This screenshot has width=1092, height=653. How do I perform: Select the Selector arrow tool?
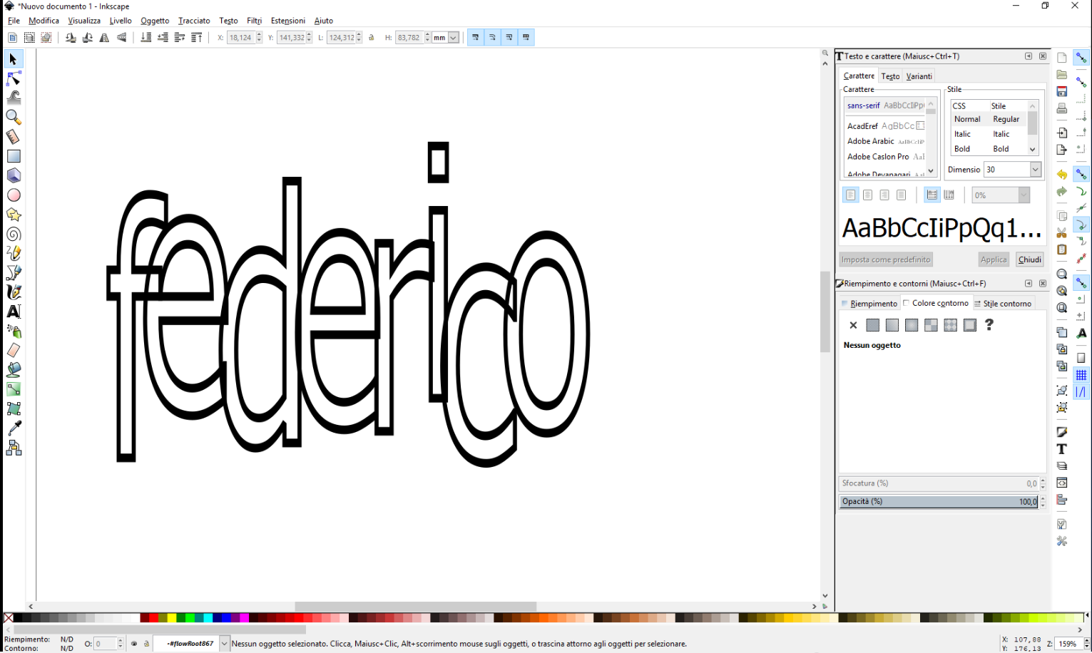point(13,58)
